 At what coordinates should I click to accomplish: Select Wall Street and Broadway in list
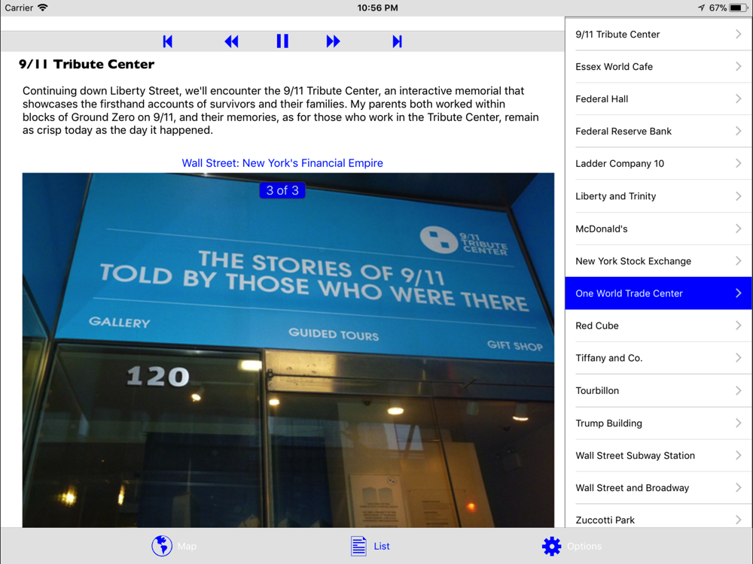click(659, 488)
